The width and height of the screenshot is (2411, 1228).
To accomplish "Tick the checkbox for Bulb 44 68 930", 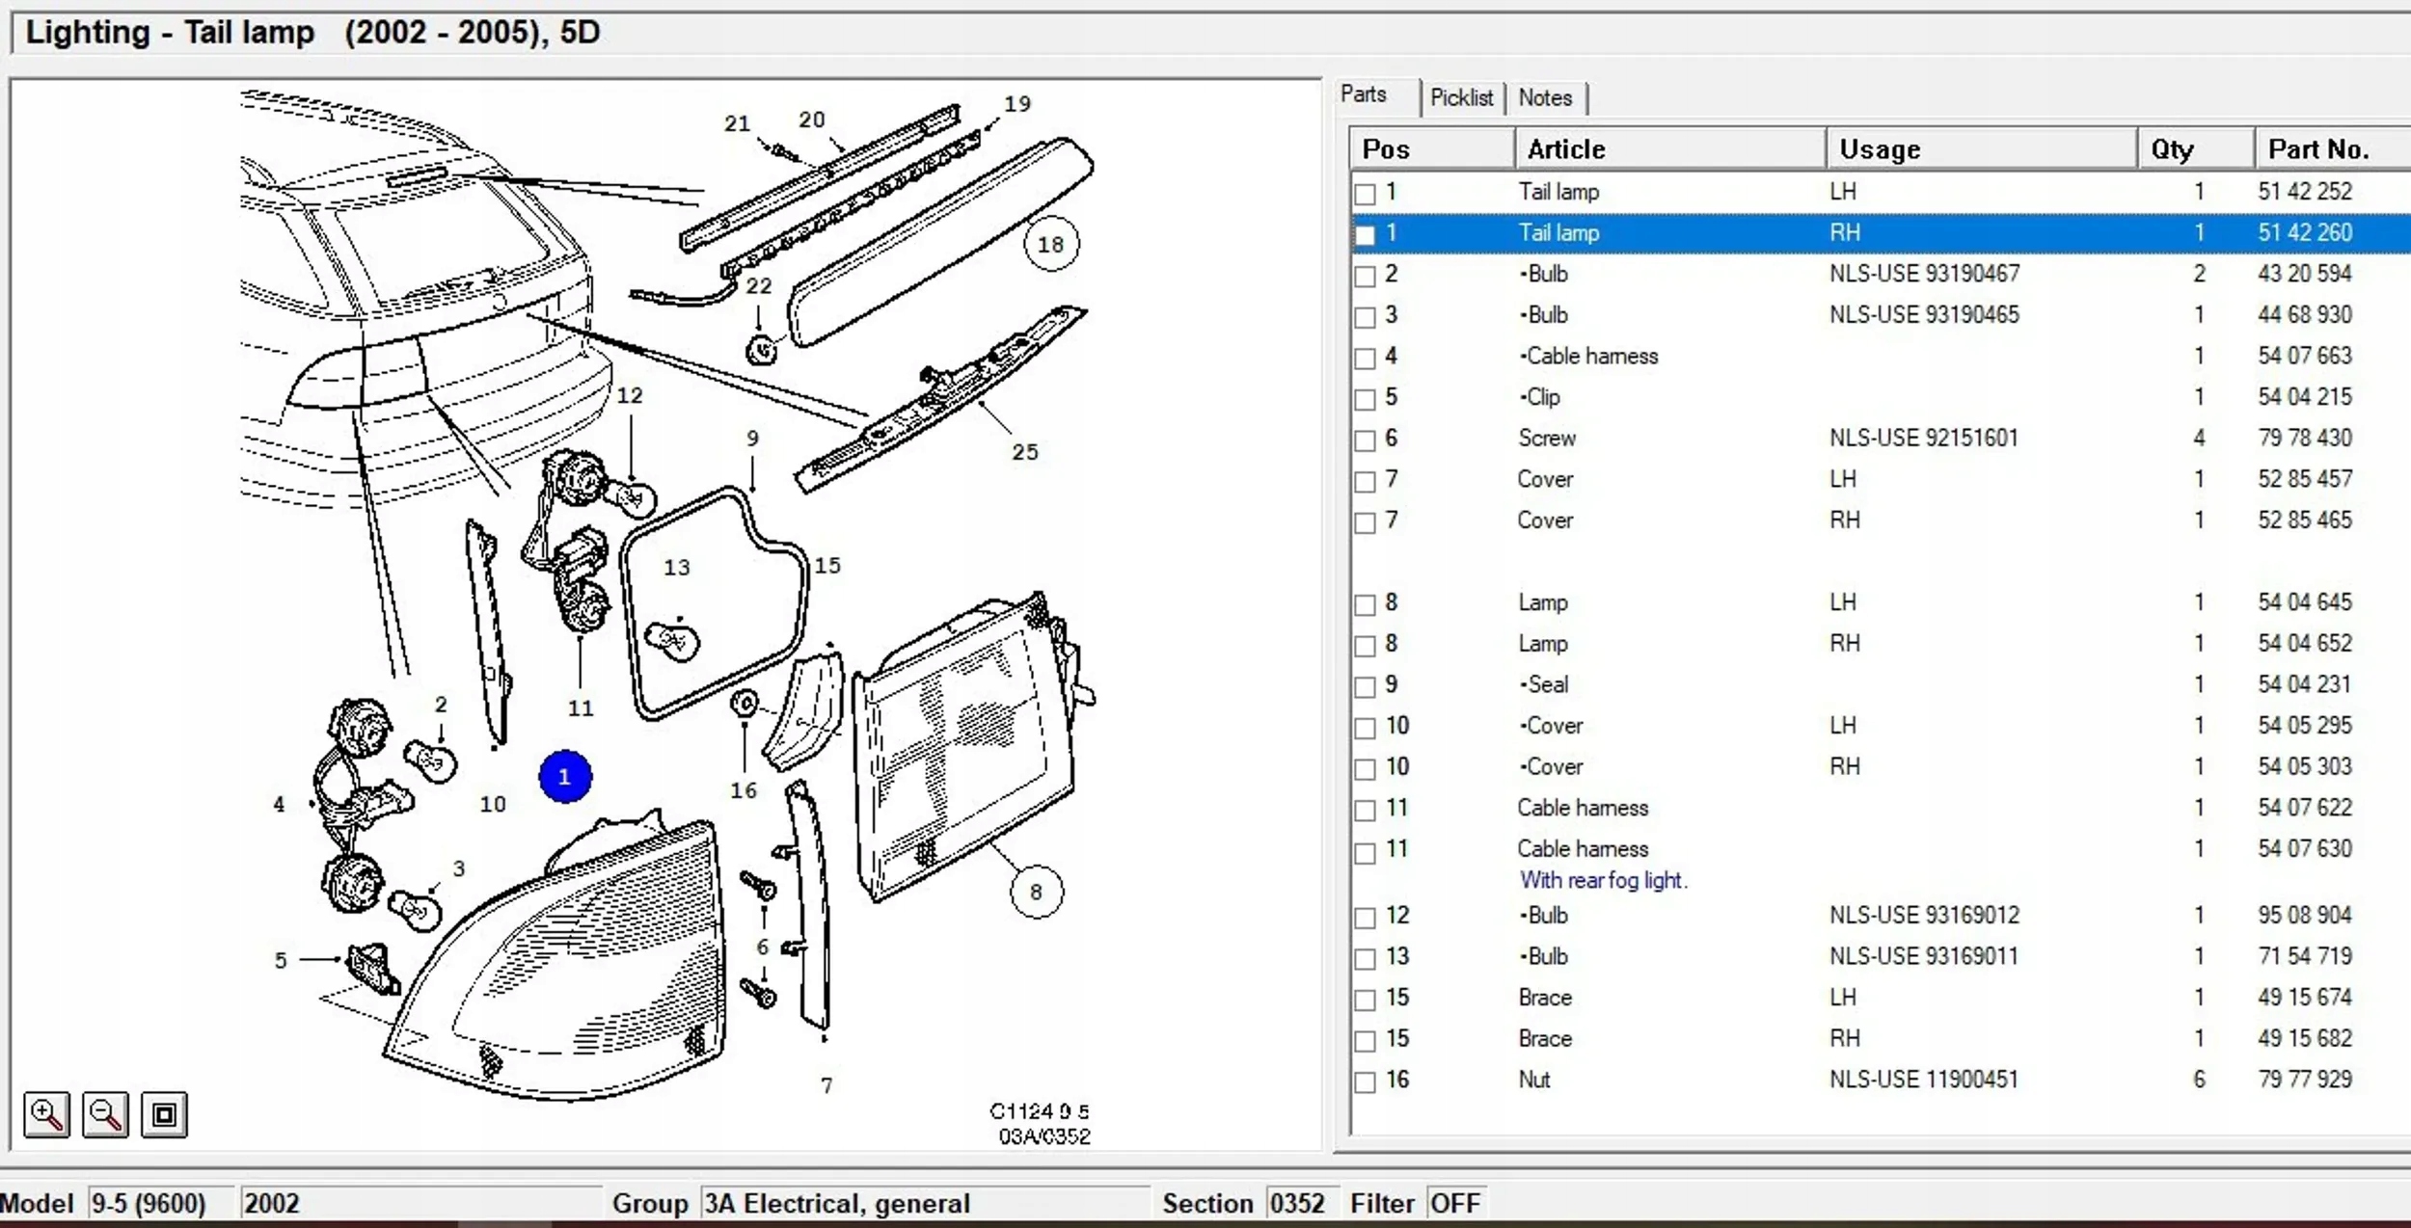I will pos(1365,317).
